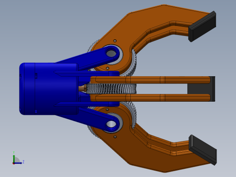
Task: Select the black pad on the middle jaw
Action: (x=201, y=89)
